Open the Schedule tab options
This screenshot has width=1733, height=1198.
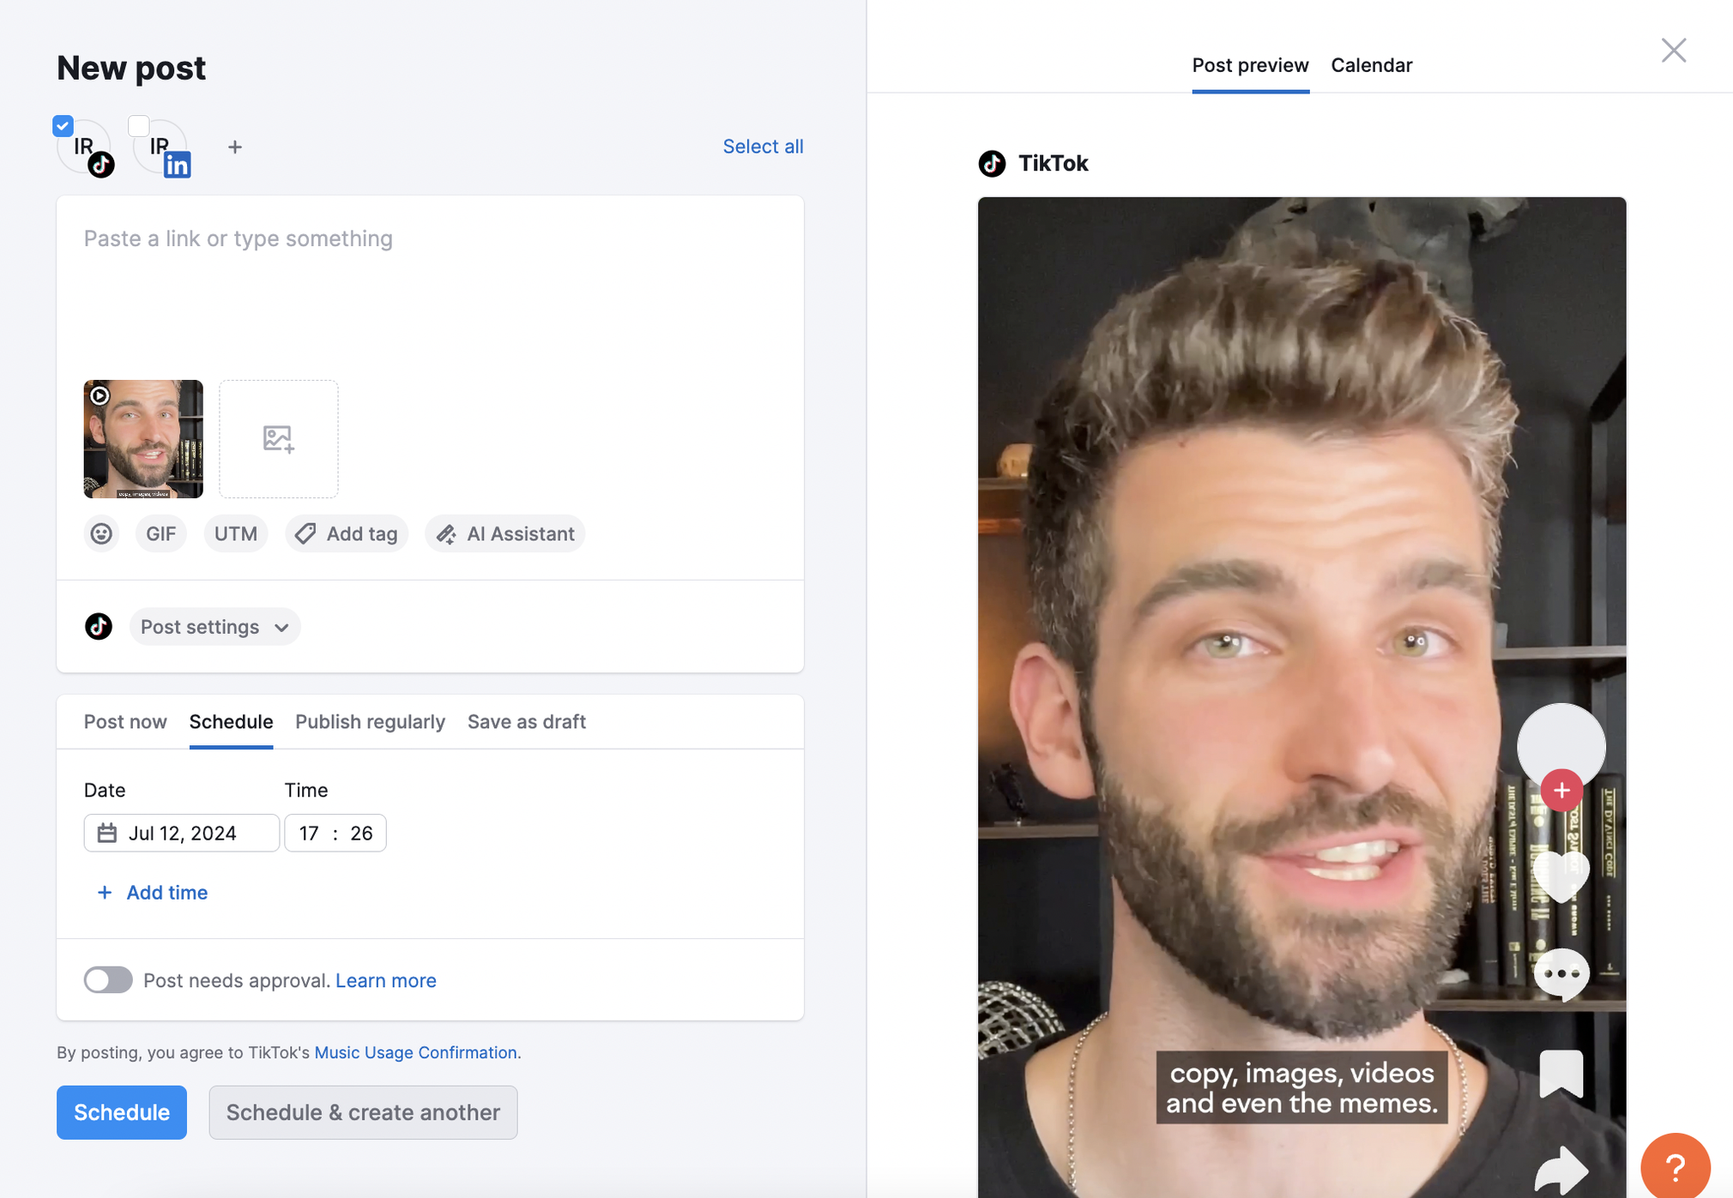point(231,721)
